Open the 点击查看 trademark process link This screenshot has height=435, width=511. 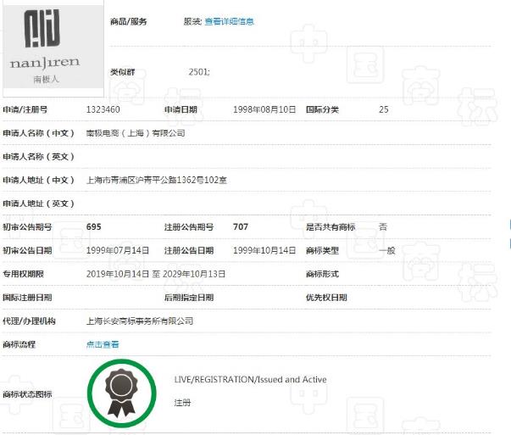103,344
